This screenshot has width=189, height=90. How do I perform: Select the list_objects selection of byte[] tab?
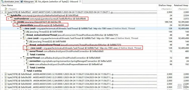[x=58, y=1]
